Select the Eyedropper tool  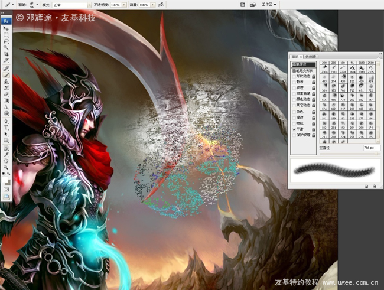6,155
